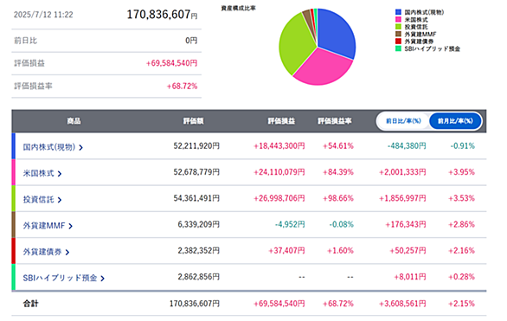
Task: Click the green 投資信託 legend swatch
Action: (398, 27)
